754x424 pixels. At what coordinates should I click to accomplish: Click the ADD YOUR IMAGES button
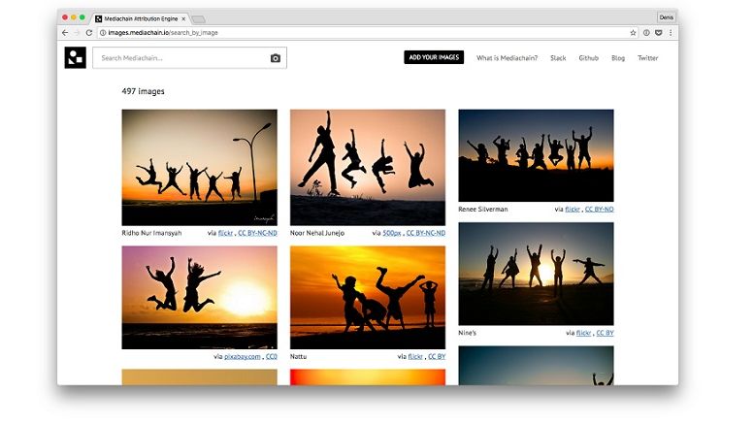pos(434,57)
